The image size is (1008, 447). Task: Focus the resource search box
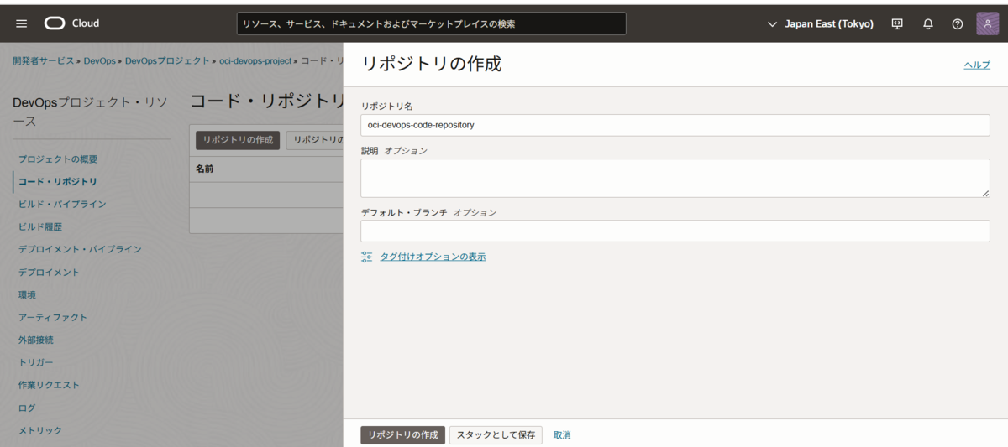click(431, 23)
